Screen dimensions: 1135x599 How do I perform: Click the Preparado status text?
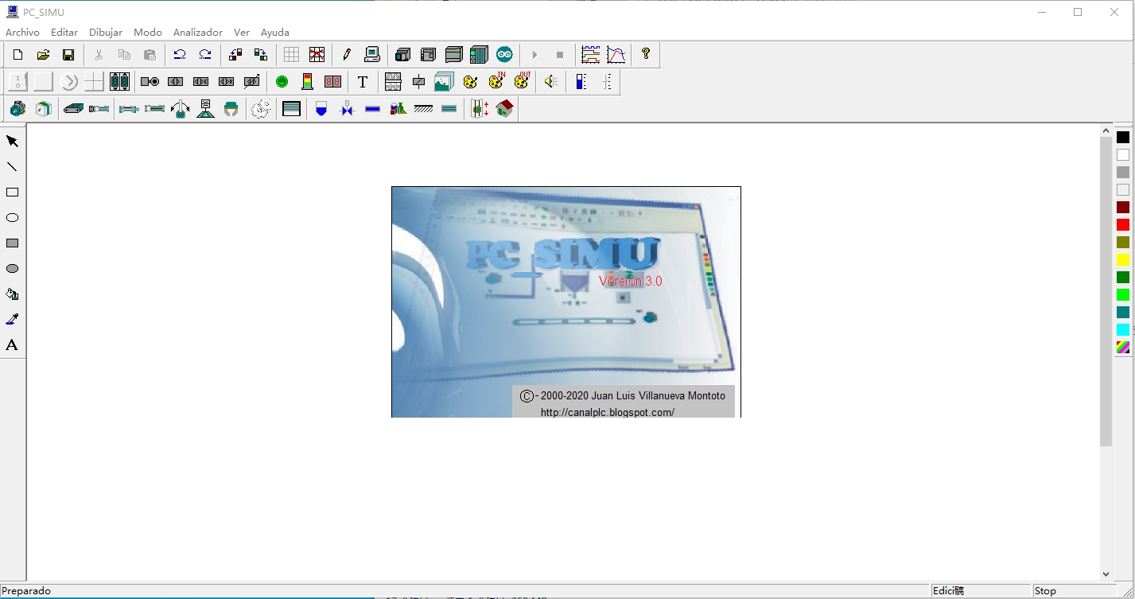pyautogui.click(x=26, y=591)
